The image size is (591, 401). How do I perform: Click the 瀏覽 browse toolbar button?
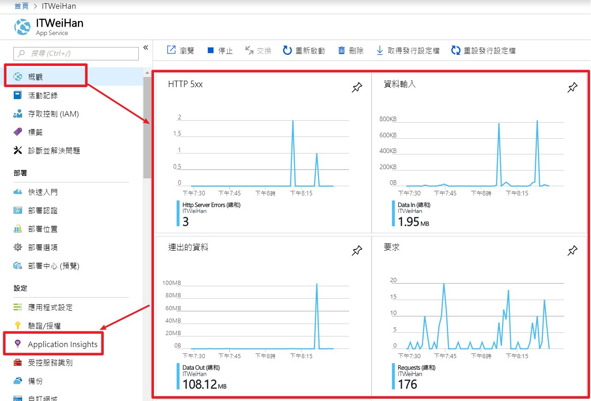point(181,51)
